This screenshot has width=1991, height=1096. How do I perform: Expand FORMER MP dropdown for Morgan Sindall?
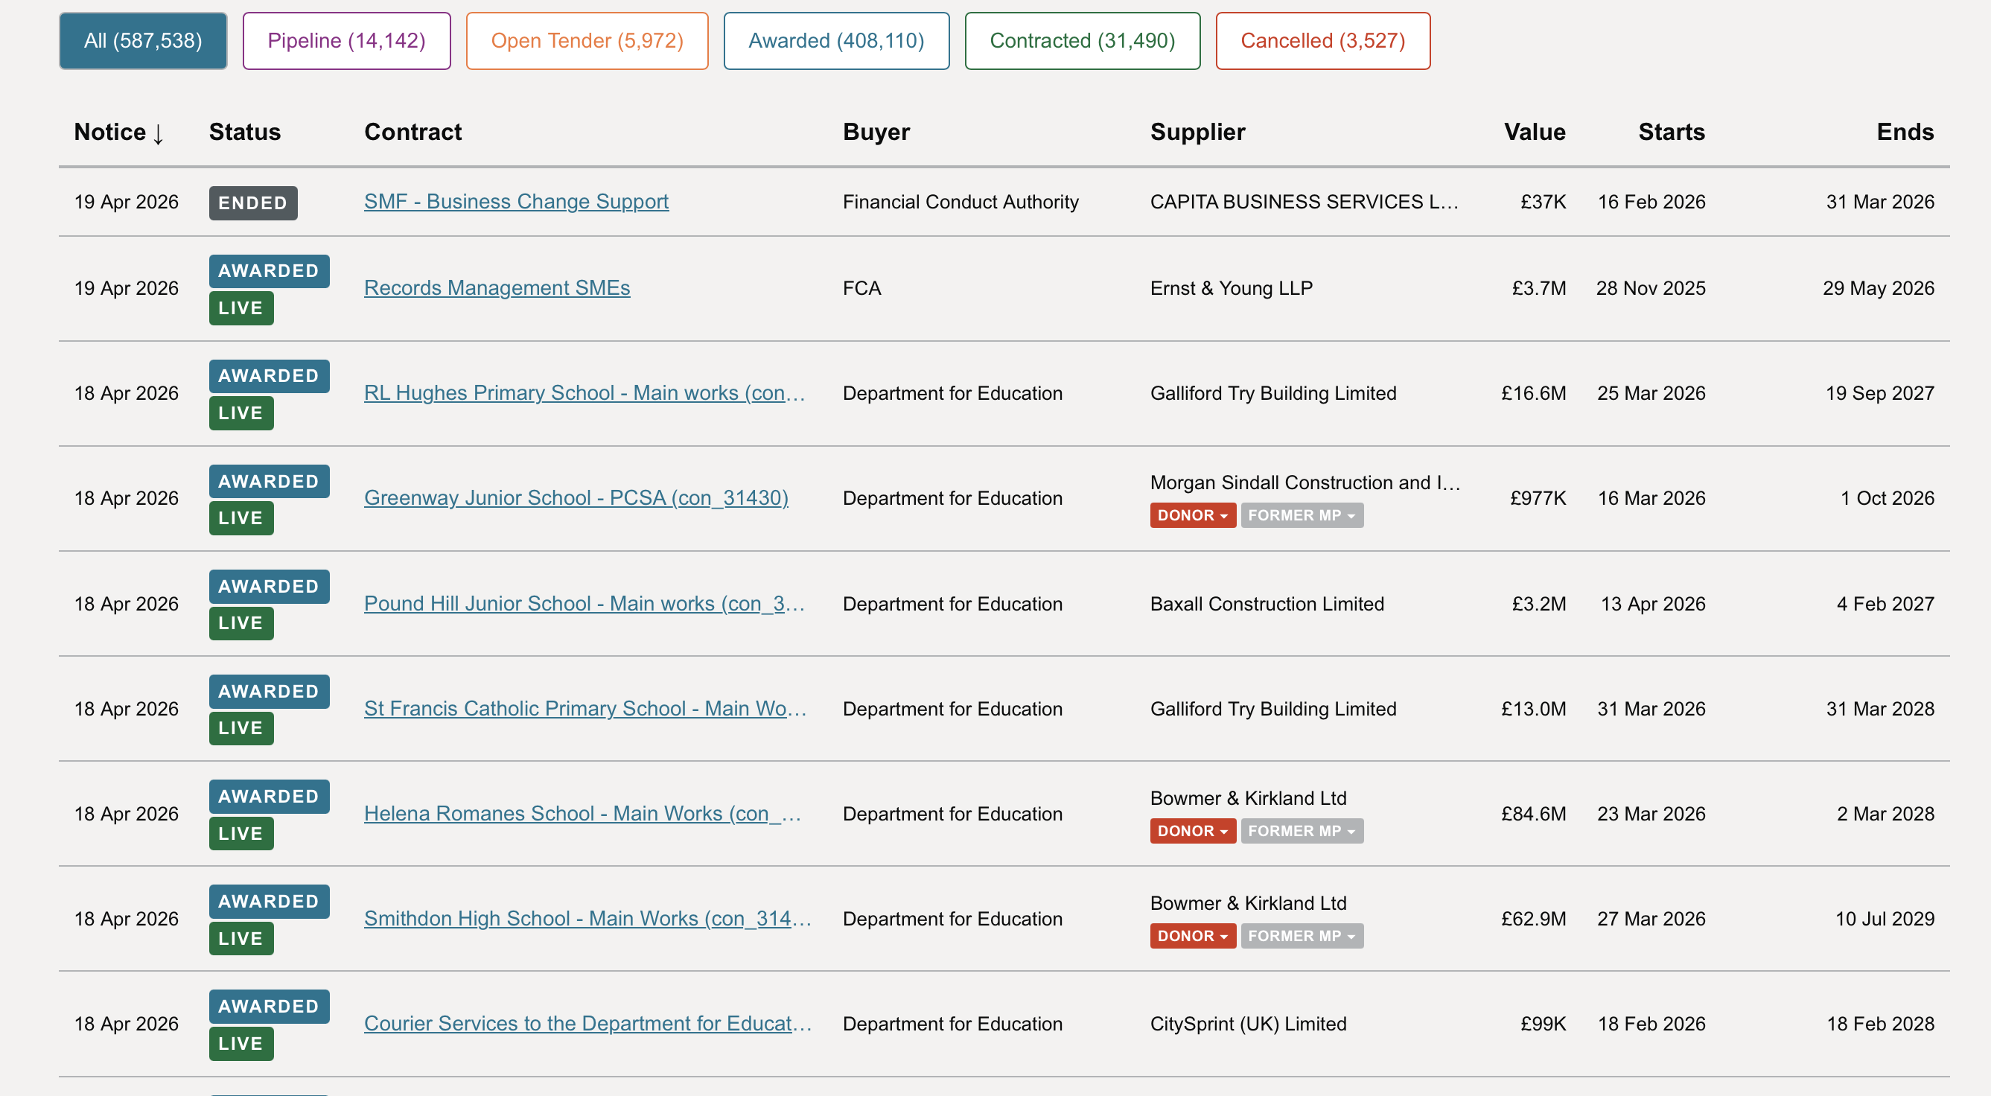click(1302, 515)
